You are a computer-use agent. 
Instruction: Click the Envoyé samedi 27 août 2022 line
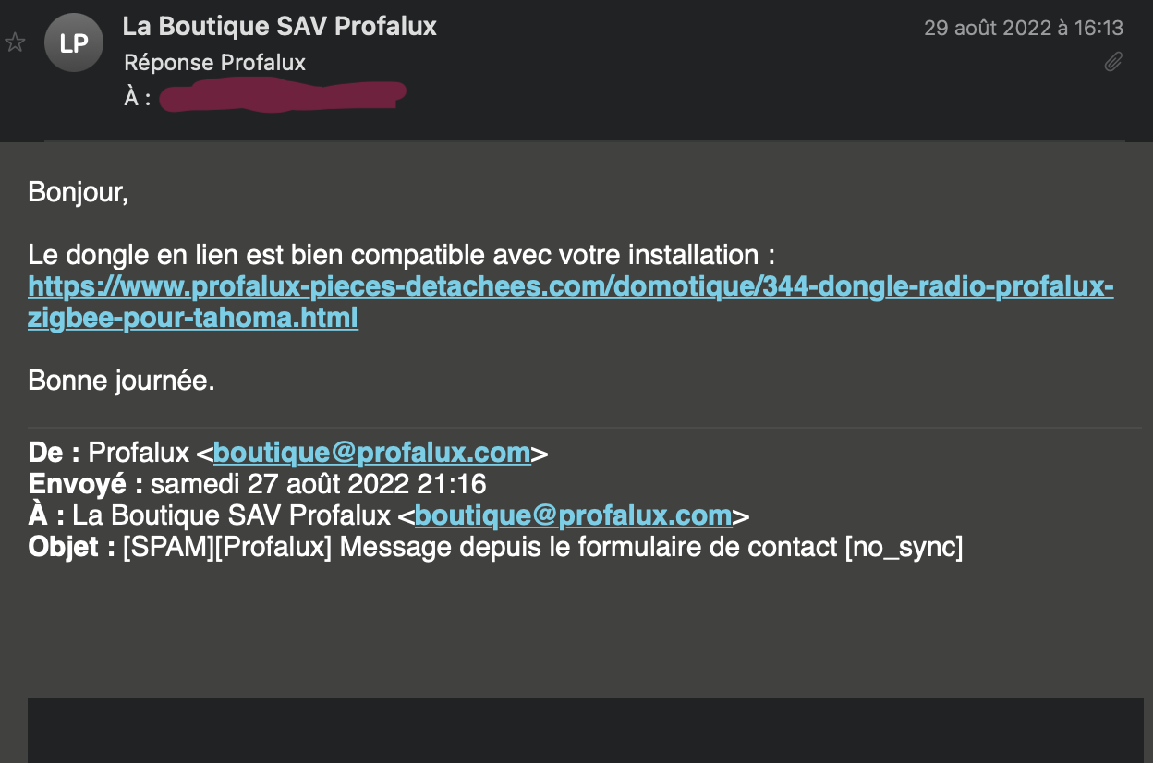[257, 484]
